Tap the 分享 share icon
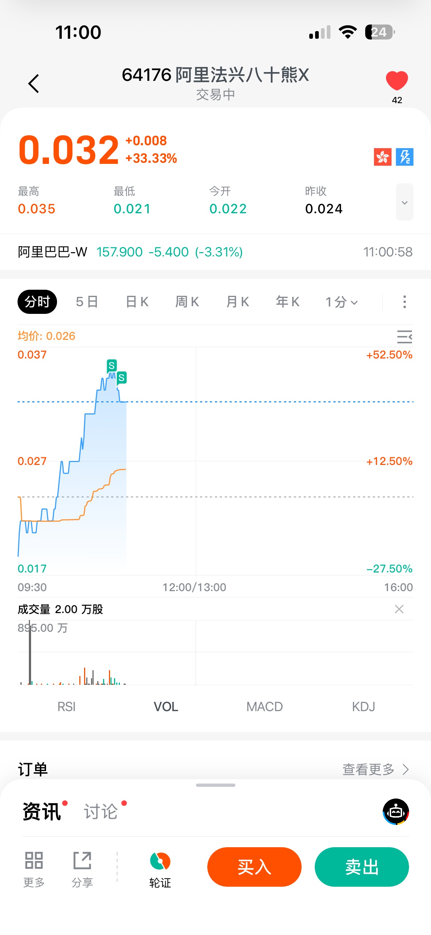The height and width of the screenshot is (935, 431). pyautogui.click(x=82, y=867)
